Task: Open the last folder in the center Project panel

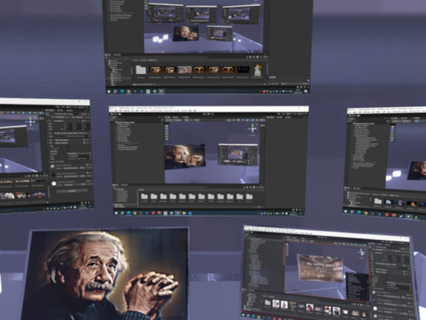Action: pos(249,197)
